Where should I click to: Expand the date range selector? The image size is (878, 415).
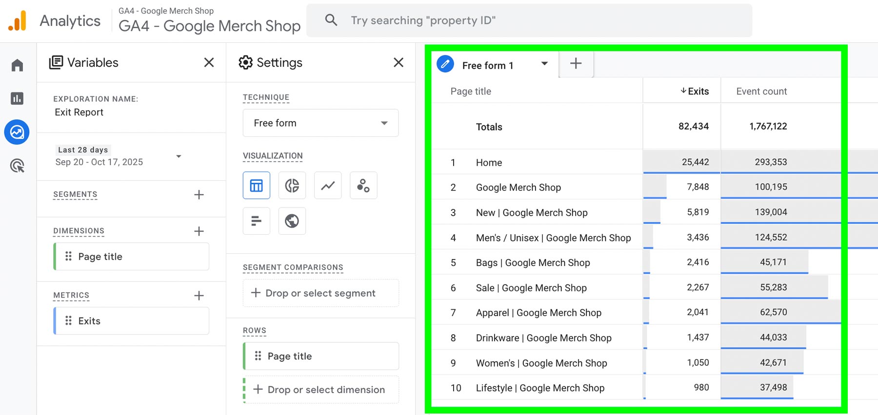click(x=179, y=156)
